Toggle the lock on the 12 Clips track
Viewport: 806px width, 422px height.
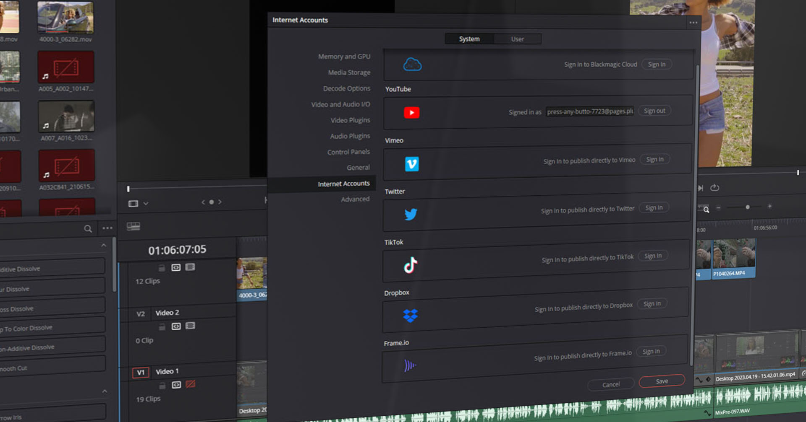(162, 268)
